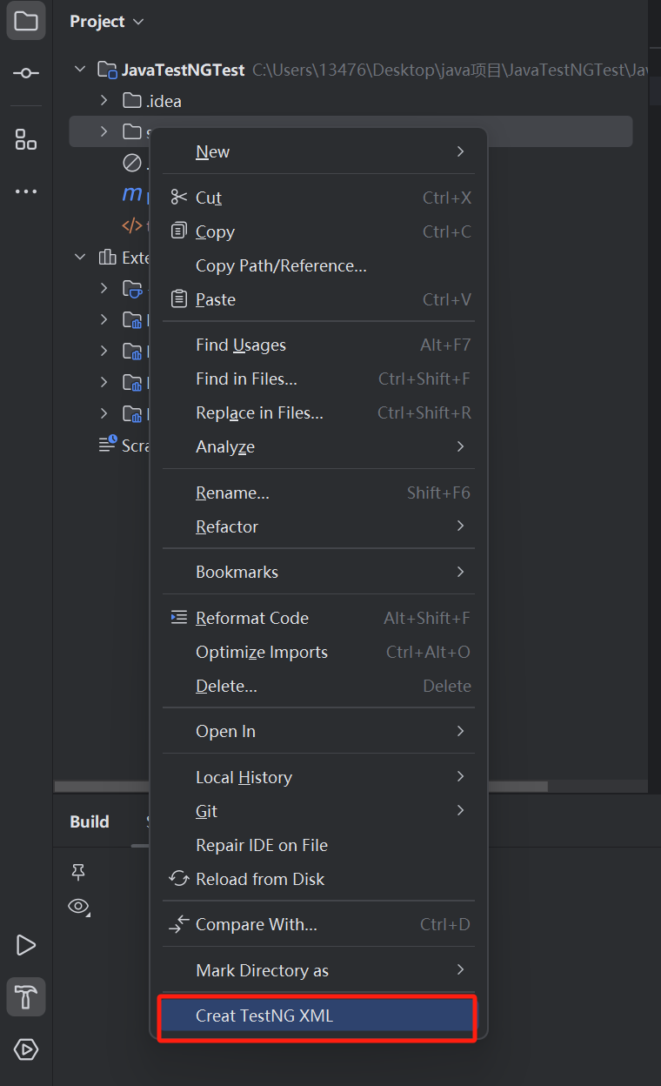Click the Cut scissors icon in context menu

(179, 198)
